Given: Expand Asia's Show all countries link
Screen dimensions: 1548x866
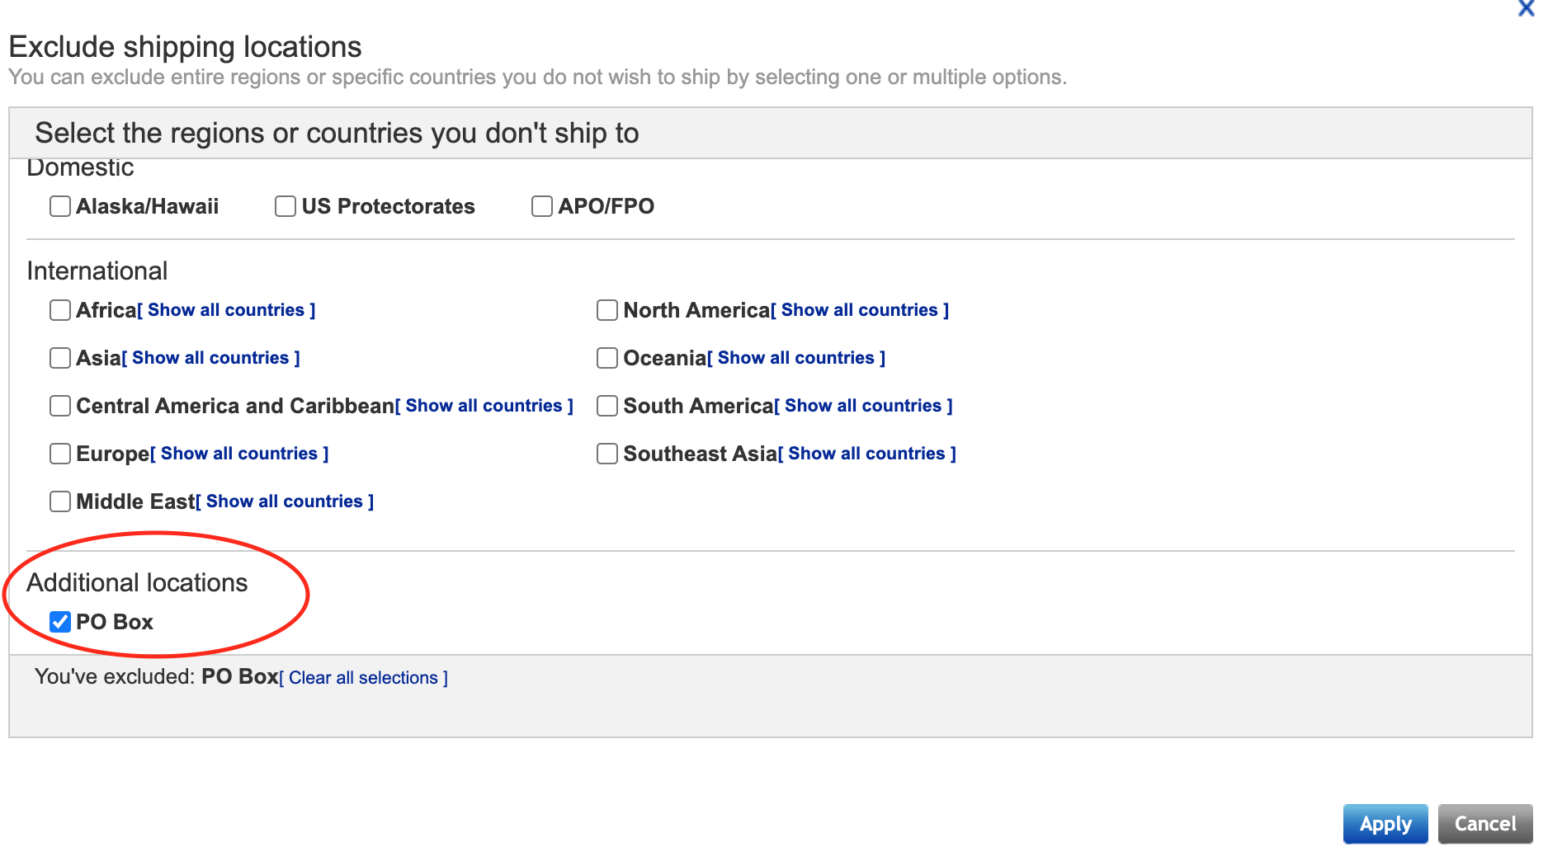Looking at the screenshot, I should (x=210, y=358).
